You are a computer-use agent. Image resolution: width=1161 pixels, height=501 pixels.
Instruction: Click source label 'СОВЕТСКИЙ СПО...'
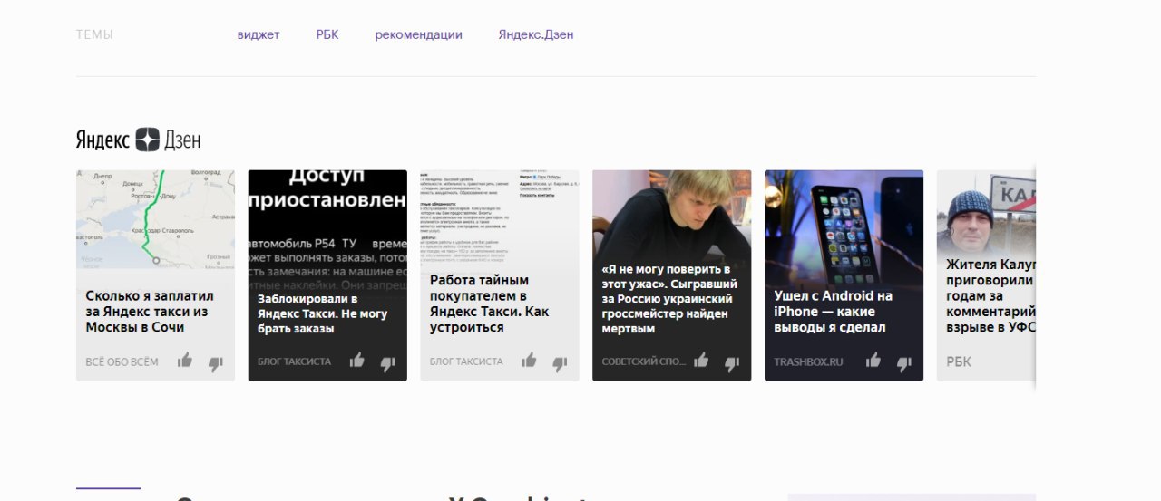click(x=644, y=361)
